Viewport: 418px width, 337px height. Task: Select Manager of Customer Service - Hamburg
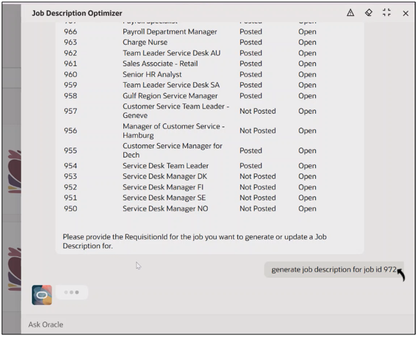click(174, 130)
